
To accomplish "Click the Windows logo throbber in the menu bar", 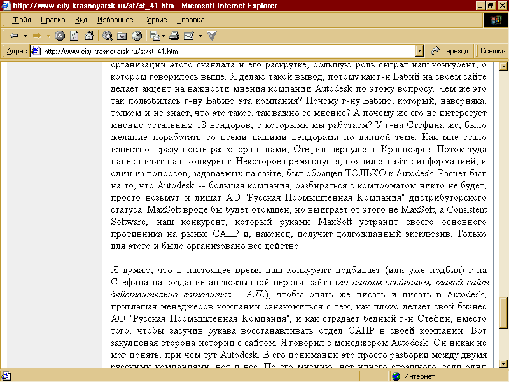I will 496,20.
